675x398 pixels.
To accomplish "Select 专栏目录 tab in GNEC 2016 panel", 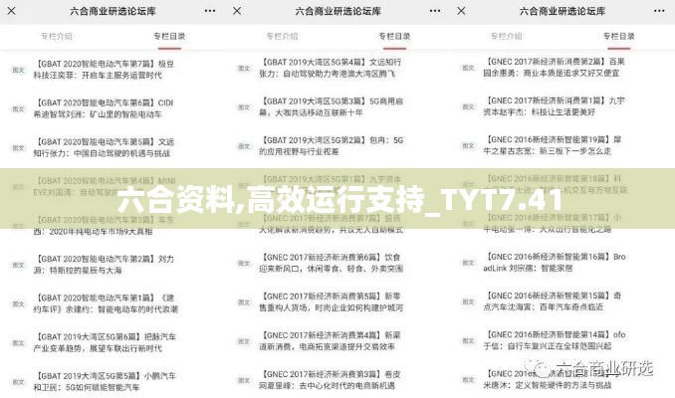I will tap(618, 36).
